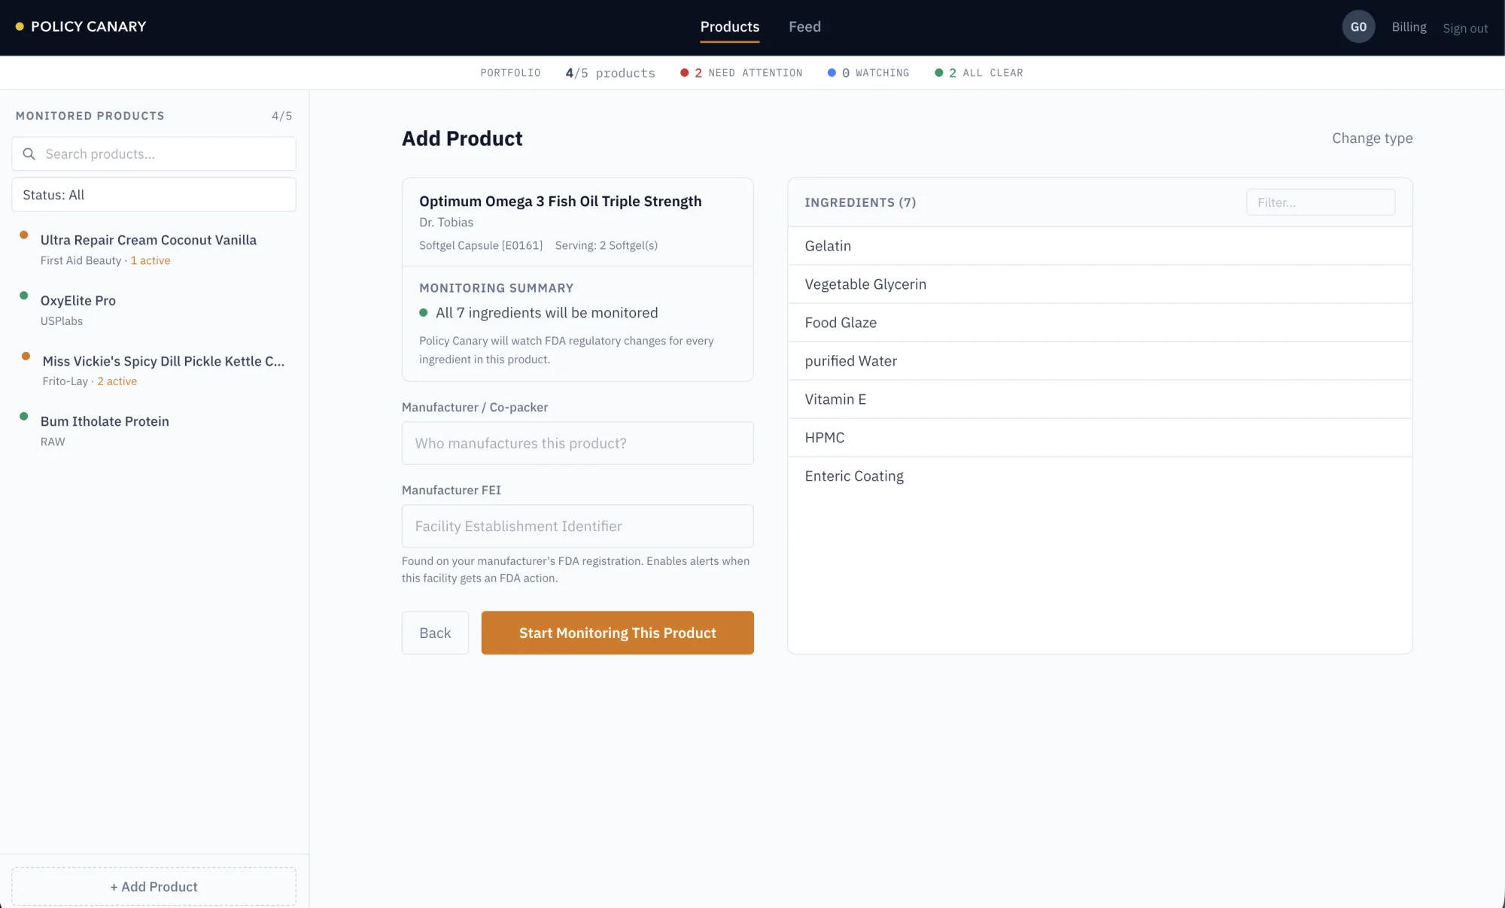The width and height of the screenshot is (1505, 908).
Task: Click the Serving: 2 Softgel(s) text
Action: coord(607,245)
